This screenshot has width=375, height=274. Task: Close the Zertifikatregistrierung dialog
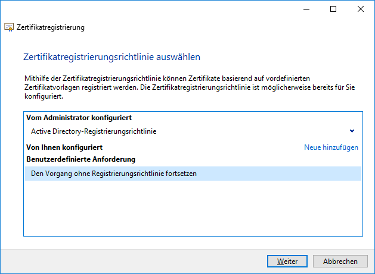[361, 9]
